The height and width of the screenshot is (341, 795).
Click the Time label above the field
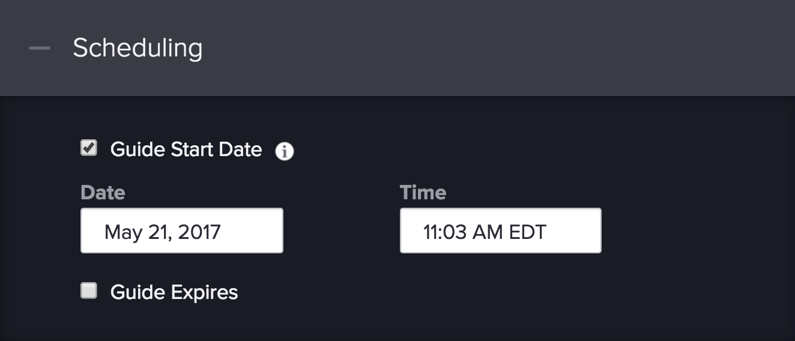(423, 193)
